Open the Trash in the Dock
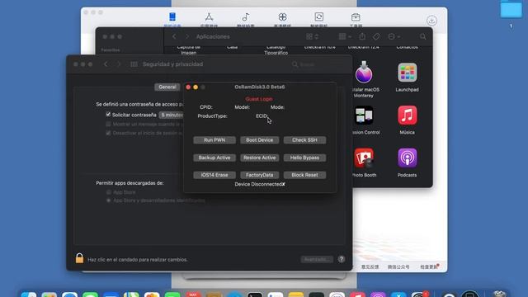 (500, 294)
